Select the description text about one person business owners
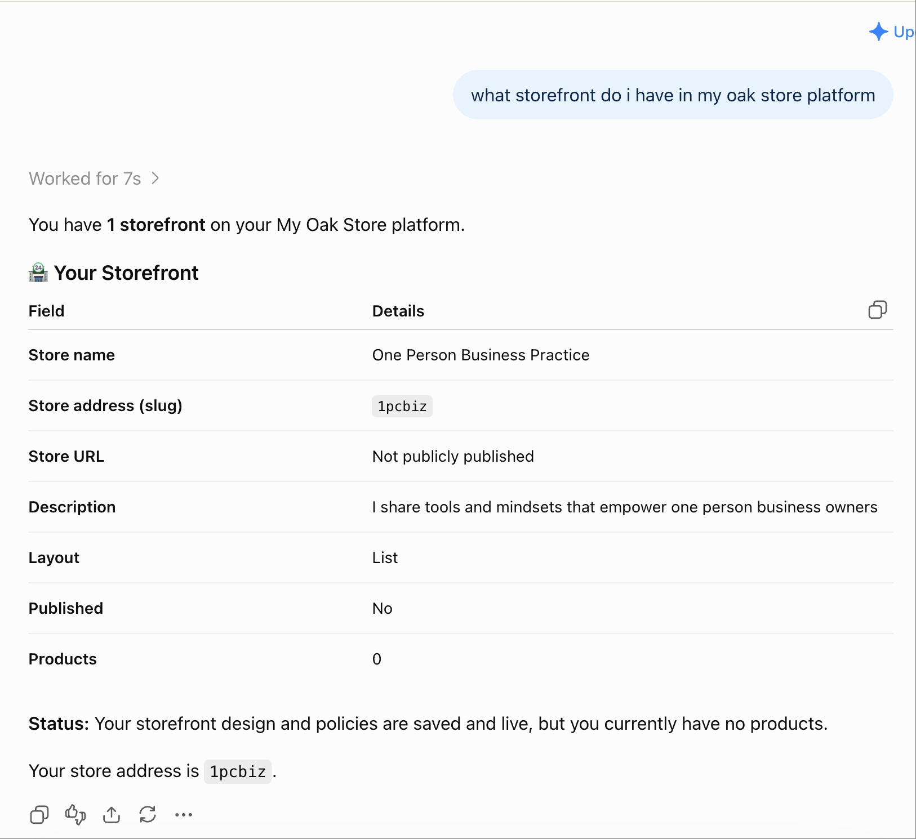Viewport: 916px width, 839px height. click(625, 507)
